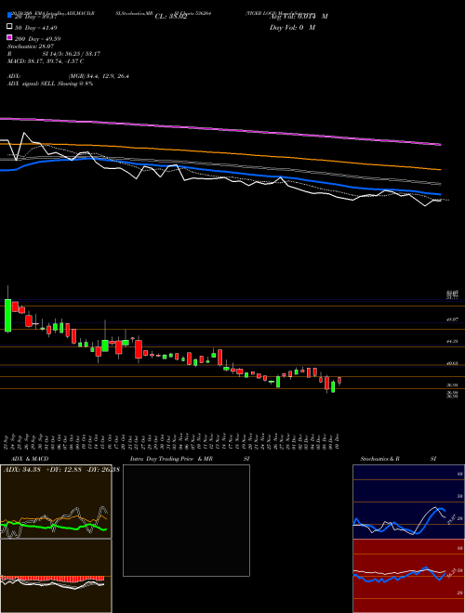Click the 'Stochastics & R' panel heading

click(379, 459)
